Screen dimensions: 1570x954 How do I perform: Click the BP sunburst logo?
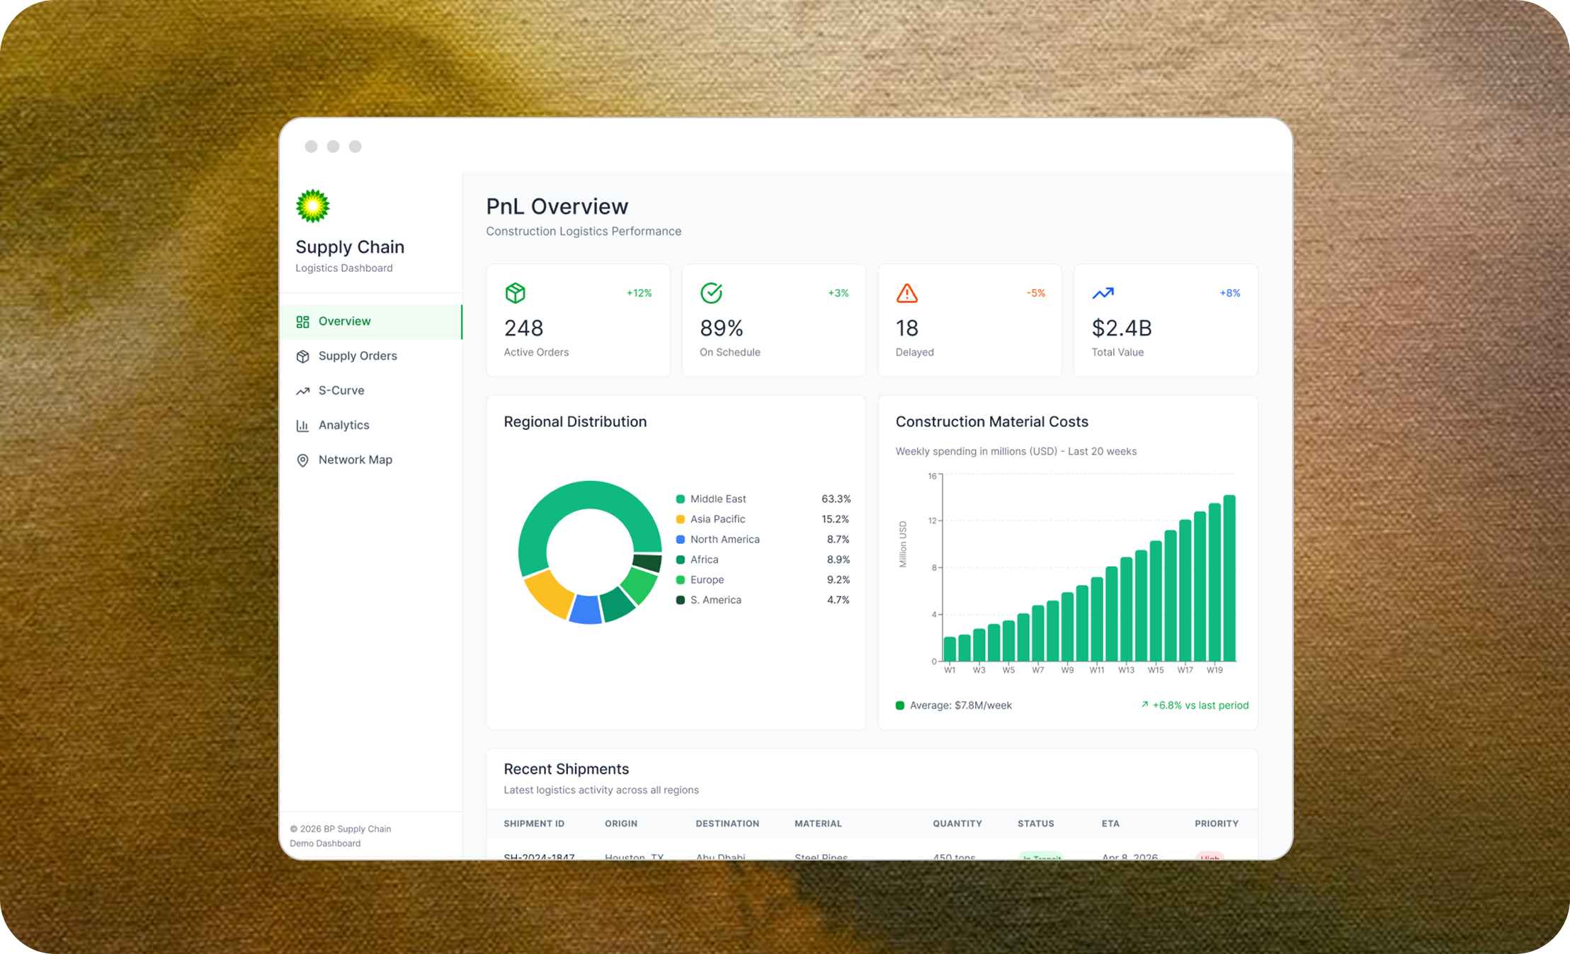(x=312, y=206)
